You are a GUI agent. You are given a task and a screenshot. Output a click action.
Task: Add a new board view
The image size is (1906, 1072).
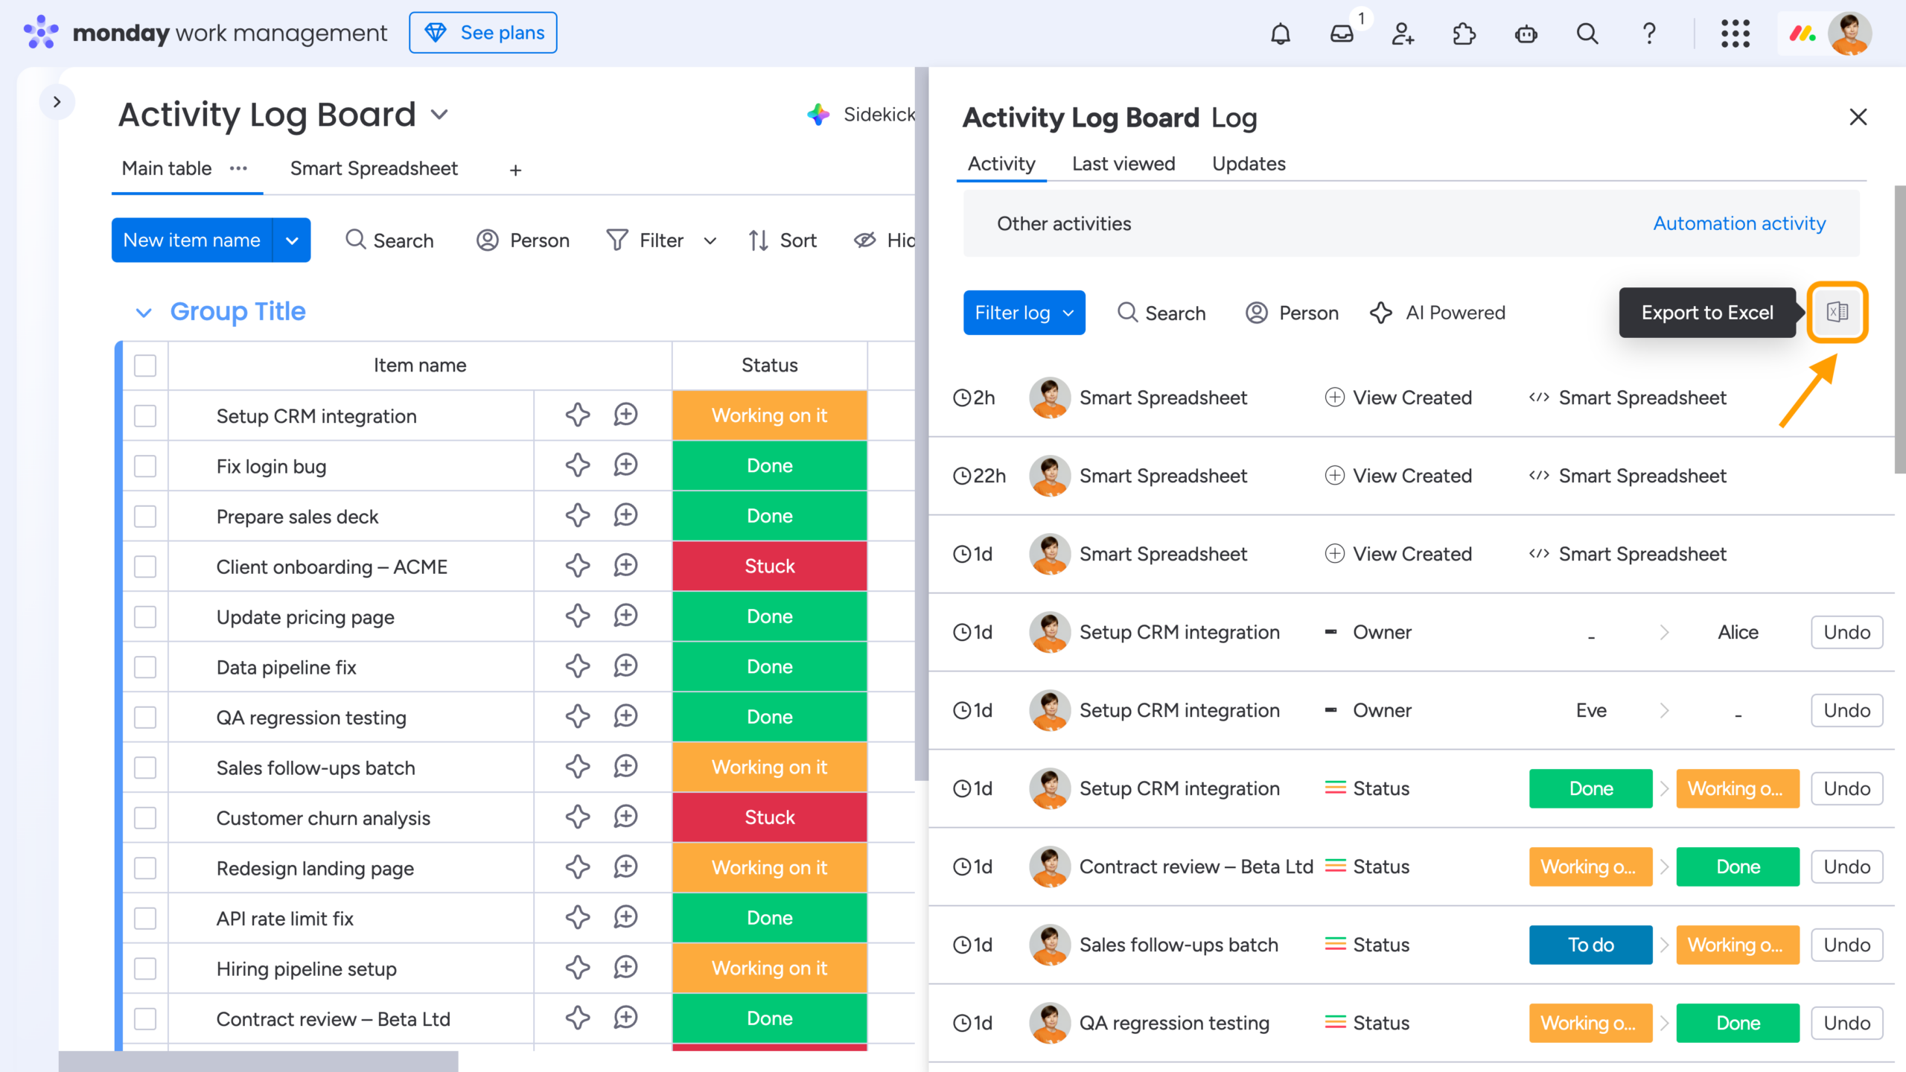515,170
